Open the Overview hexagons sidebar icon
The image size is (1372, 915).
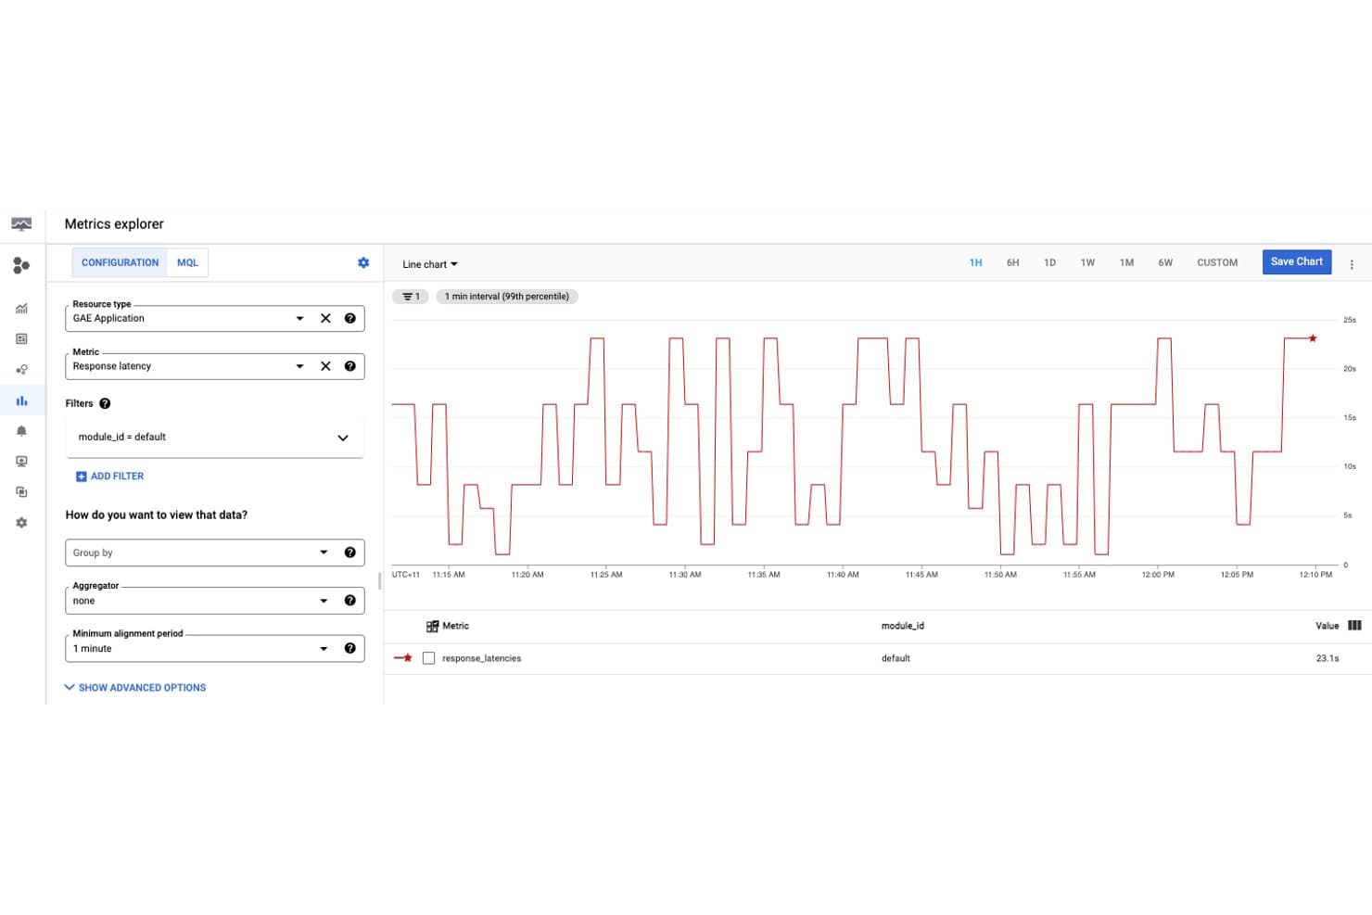(21, 265)
